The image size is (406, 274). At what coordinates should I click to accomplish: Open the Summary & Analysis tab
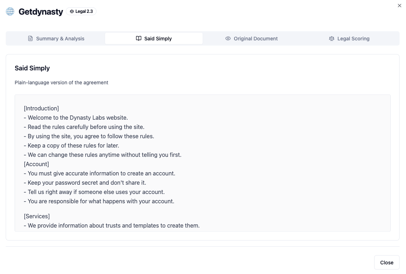pyautogui.click(x=56, y=39)
